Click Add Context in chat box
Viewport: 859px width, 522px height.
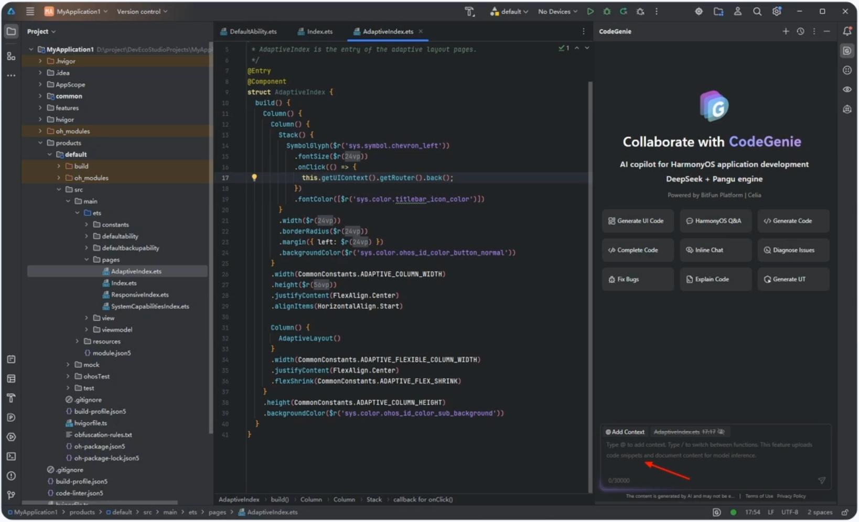click(x=625, y=432)
